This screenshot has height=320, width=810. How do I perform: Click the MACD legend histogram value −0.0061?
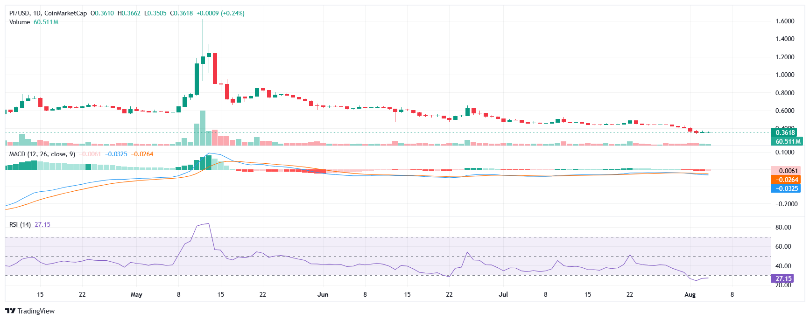click(x=90, y=154)
